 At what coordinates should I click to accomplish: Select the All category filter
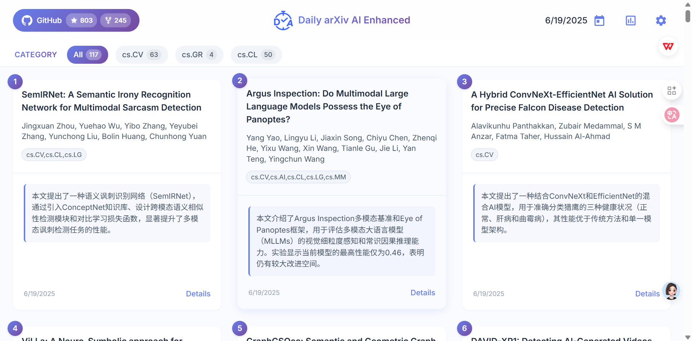[x=87, y=54]
